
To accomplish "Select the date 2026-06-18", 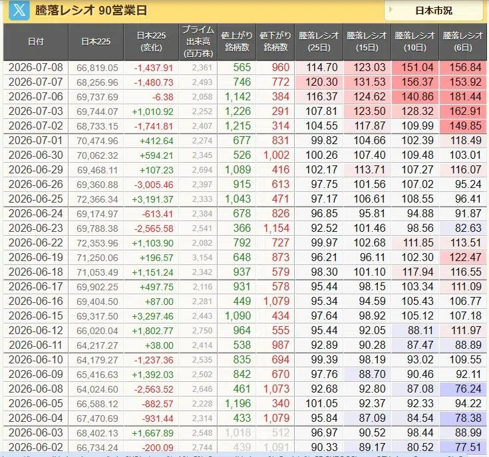I will (x=35, y=272).
